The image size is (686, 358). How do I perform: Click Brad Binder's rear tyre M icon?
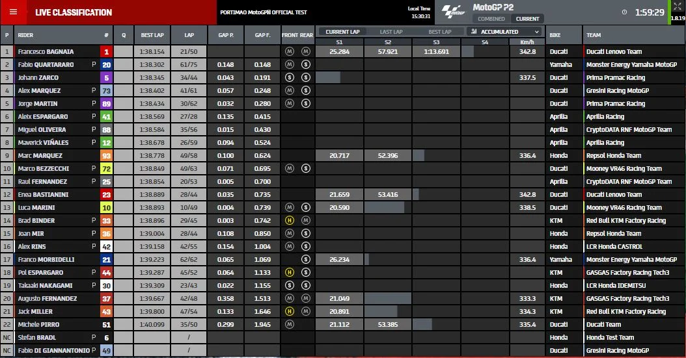click(306, 220)
